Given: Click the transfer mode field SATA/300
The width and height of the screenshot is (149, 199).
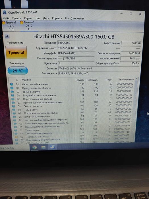Looking at the screenshot, I should tap(76, 58).
